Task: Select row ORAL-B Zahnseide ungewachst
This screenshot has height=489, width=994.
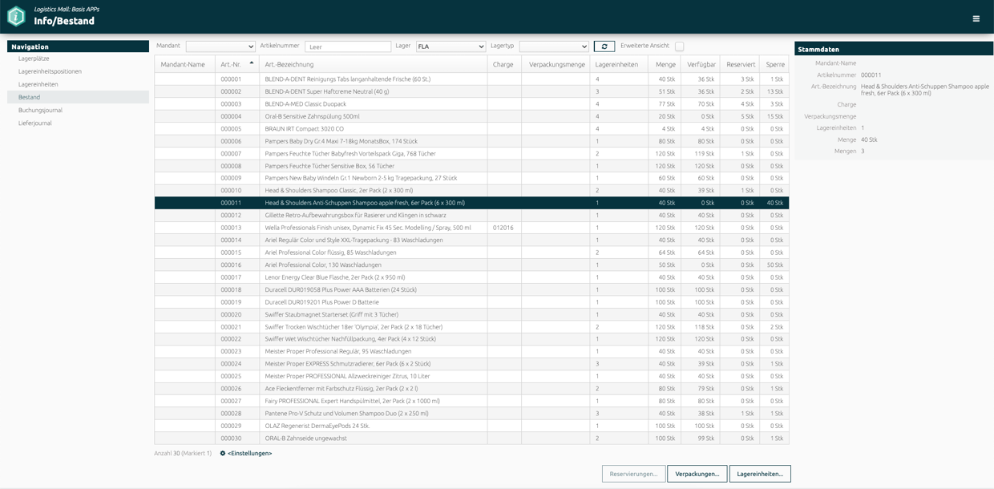Action: [471, 438]
